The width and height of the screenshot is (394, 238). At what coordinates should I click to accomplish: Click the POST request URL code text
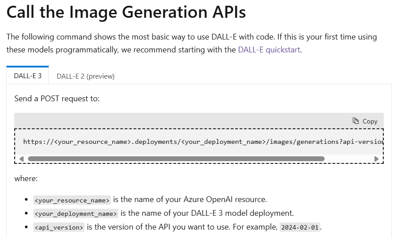pos(203,142)
